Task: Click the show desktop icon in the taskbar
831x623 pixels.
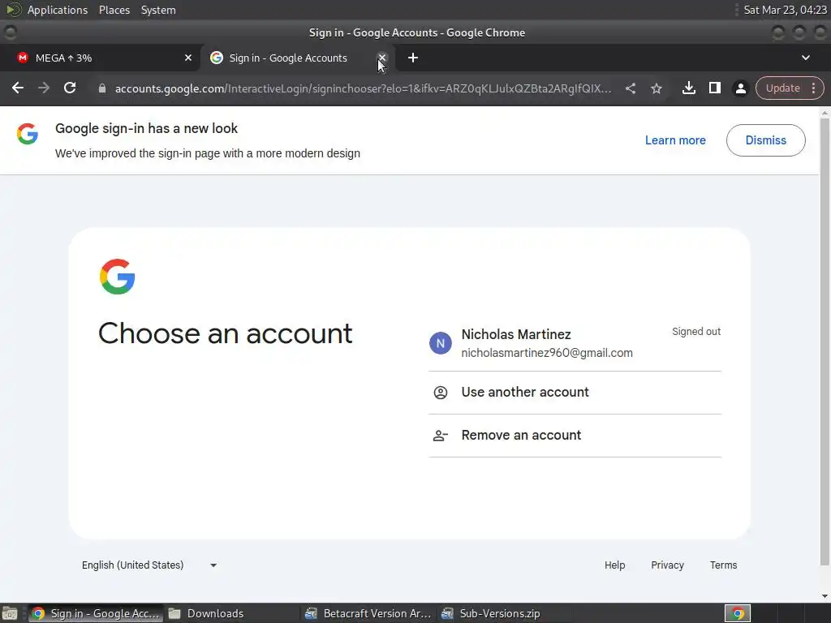Action: tap(10, 613)
